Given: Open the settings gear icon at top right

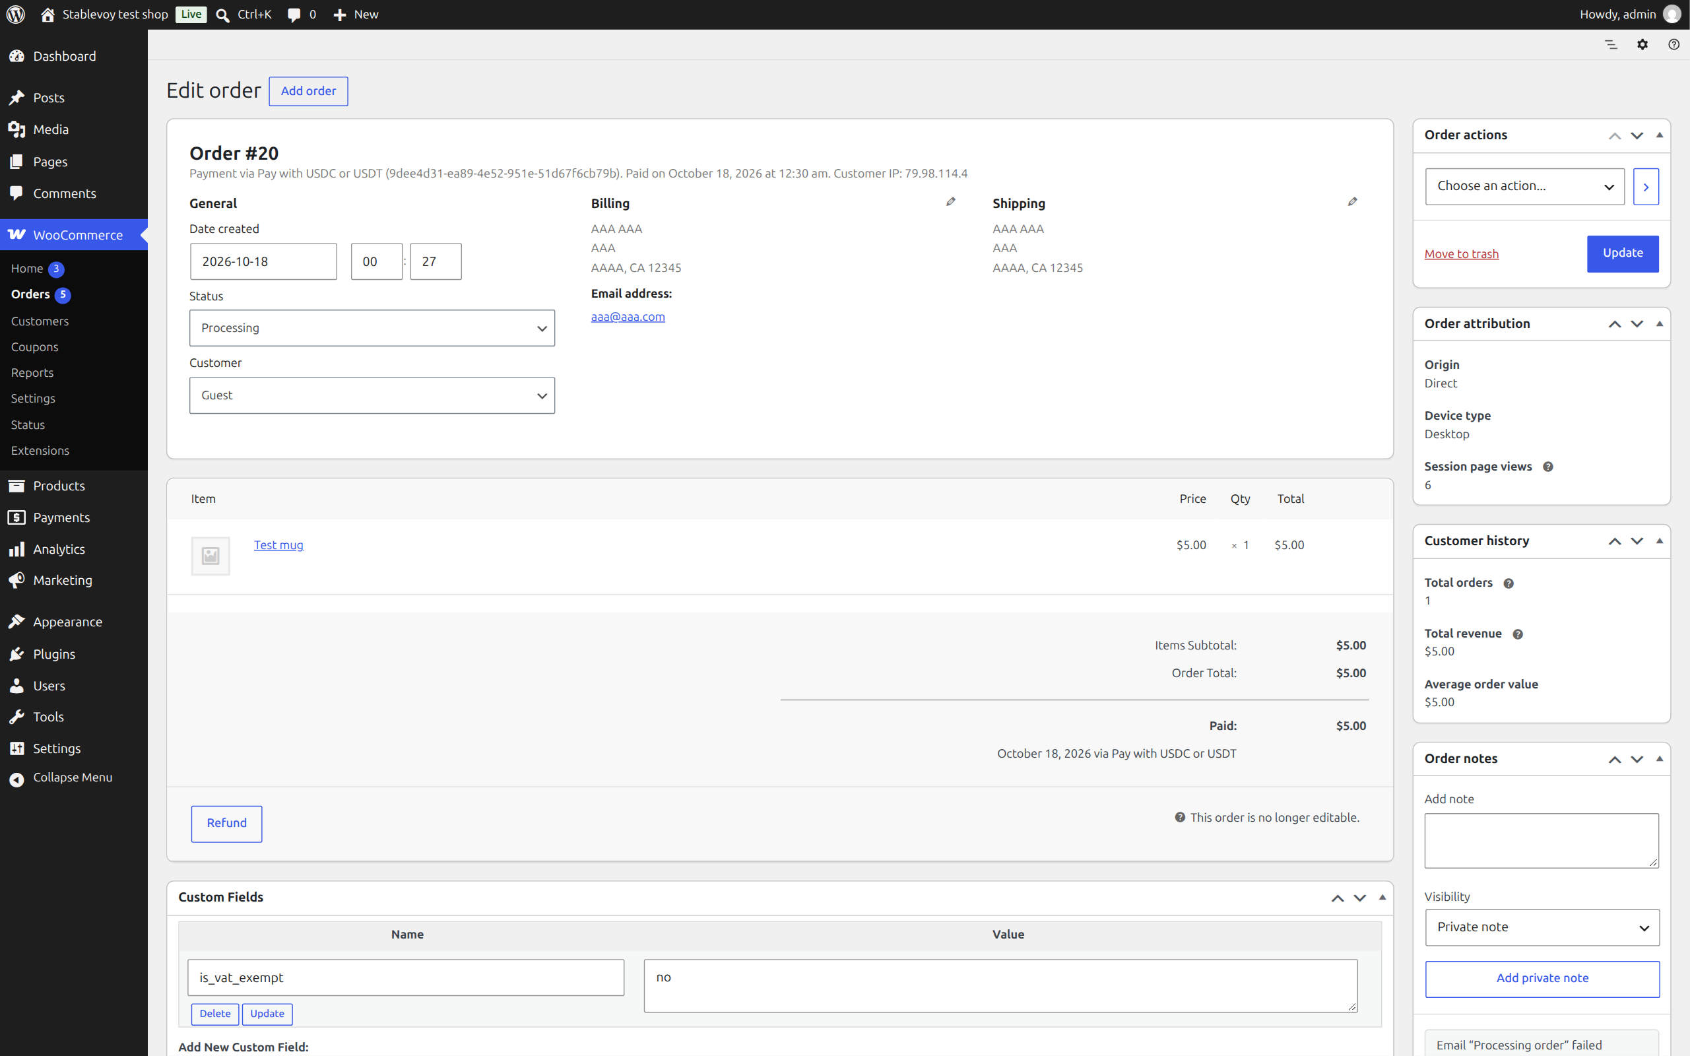Looking at the screenshot, I should [x=1642, y=45].
